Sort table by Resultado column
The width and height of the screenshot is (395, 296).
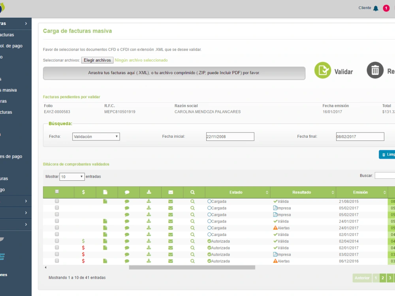(303, 192)
